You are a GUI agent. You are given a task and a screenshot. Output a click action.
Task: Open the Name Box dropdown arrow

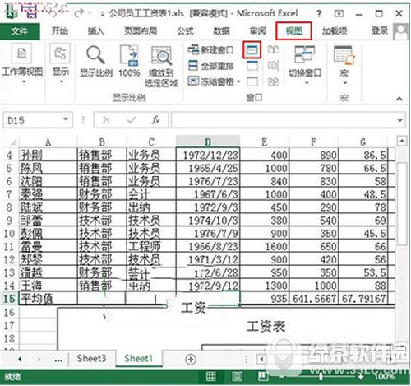pos(66,119)
